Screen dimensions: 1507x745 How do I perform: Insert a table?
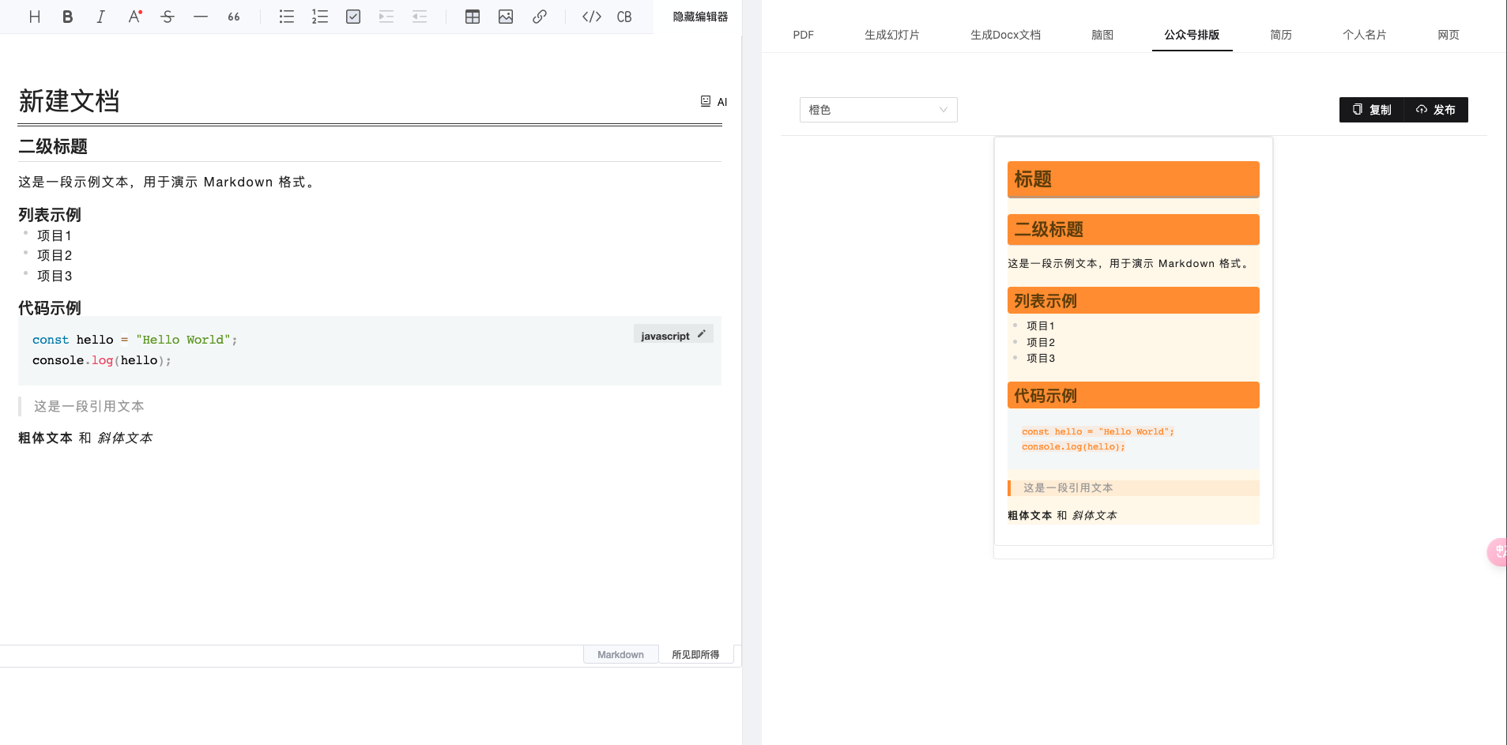pyautogui.click(x=473, y=17)
